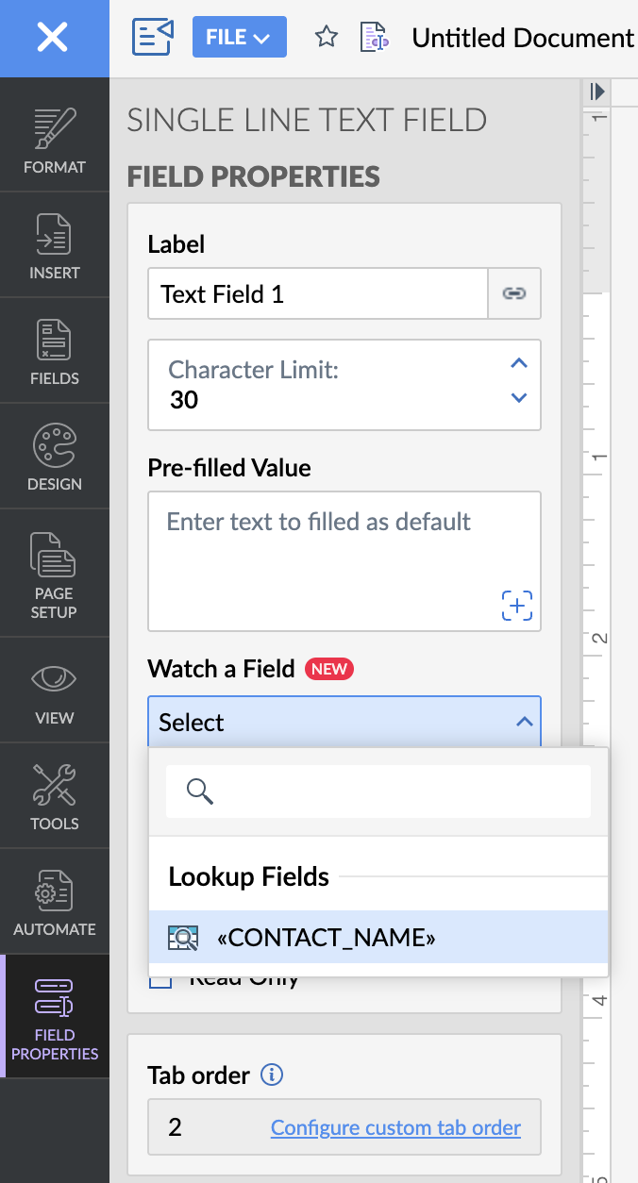Increase the Character Limit with the up arrow

518,363
